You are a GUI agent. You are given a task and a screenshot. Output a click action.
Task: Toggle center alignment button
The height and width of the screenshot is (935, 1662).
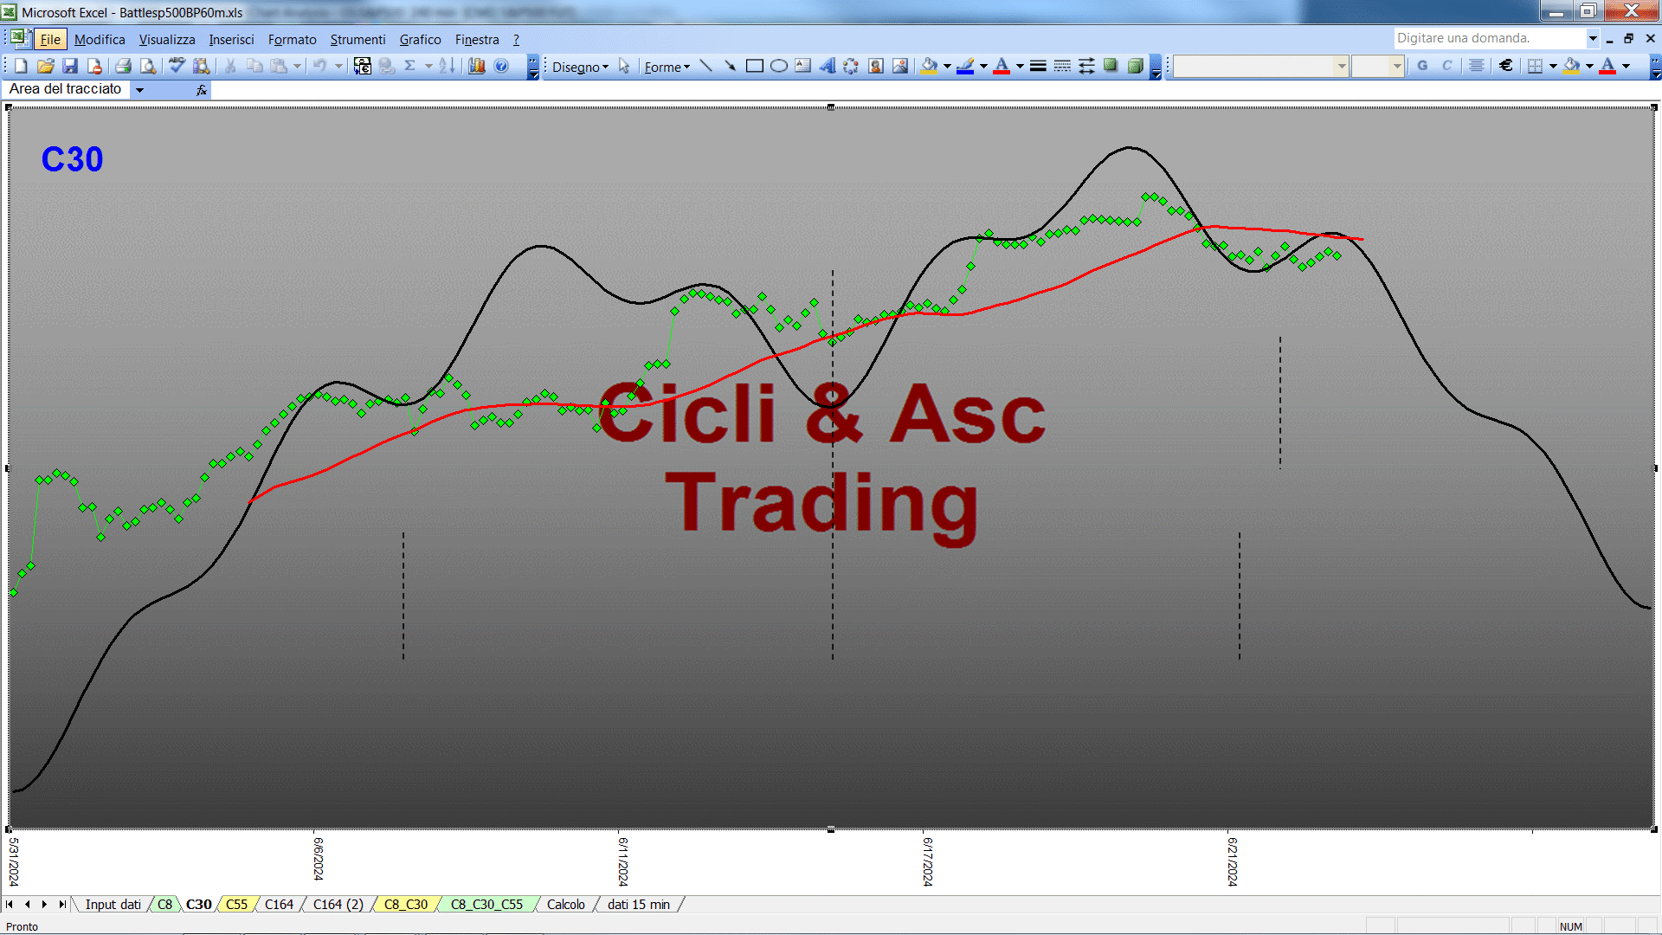(1477, 67)
